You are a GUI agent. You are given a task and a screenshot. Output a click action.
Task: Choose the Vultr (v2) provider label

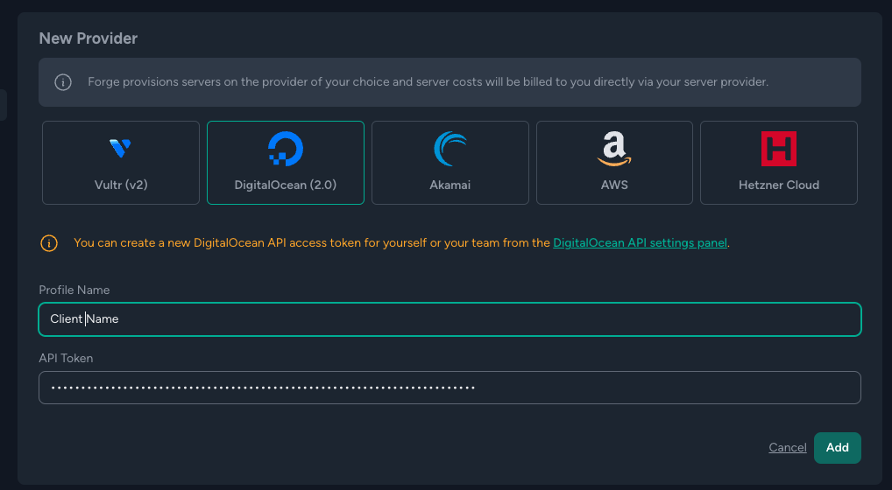[121, 185]
